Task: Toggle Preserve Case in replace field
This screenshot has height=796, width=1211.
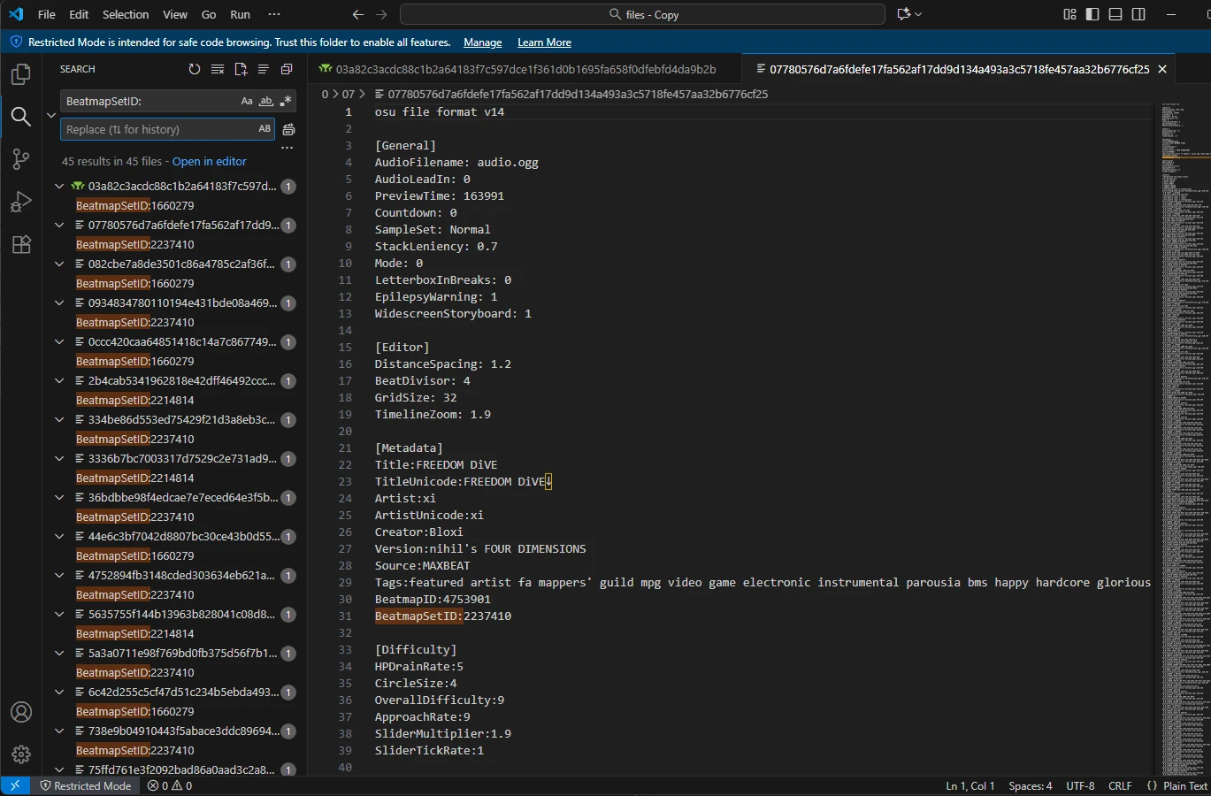Action: coord(264,129)
